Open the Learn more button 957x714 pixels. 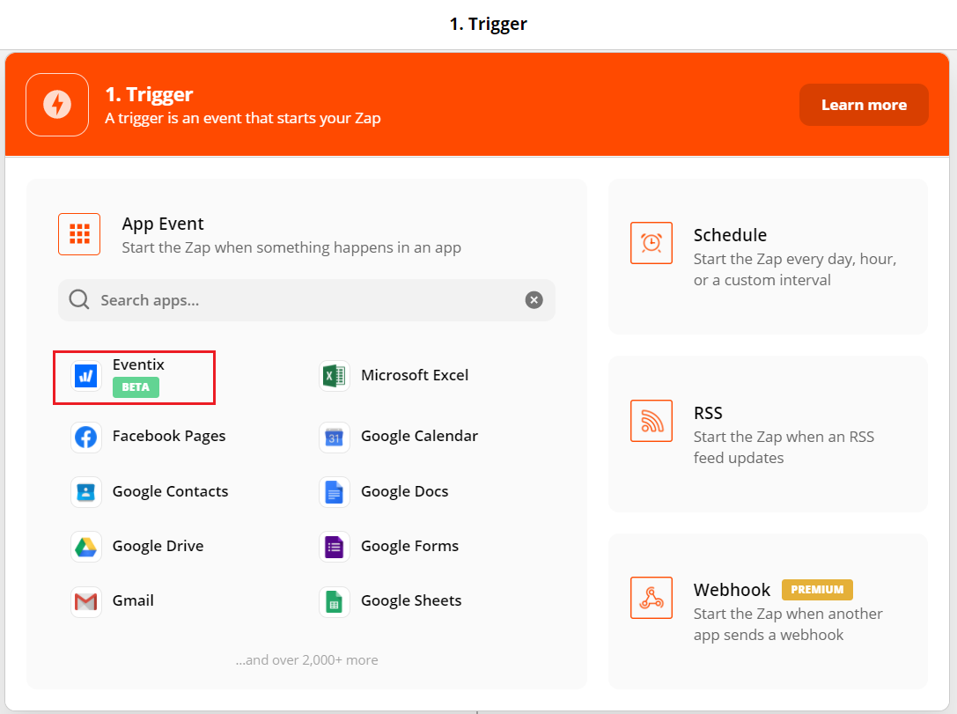(x=864, y=105)
